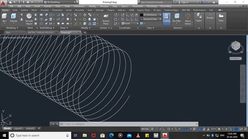Switch to the Start file tab
The height and width of the screenshot is (139, 248).
pos(8,32)
